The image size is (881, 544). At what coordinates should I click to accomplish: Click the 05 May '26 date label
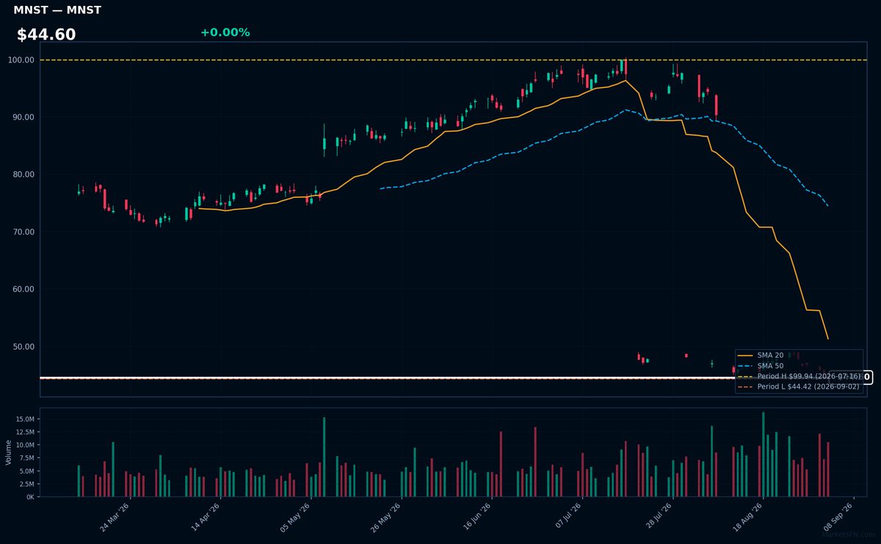pos(296,518)
